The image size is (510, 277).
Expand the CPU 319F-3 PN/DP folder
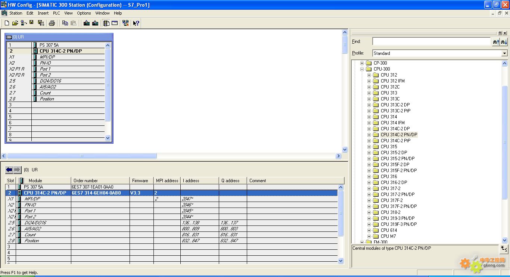click(x=369, y=224)
